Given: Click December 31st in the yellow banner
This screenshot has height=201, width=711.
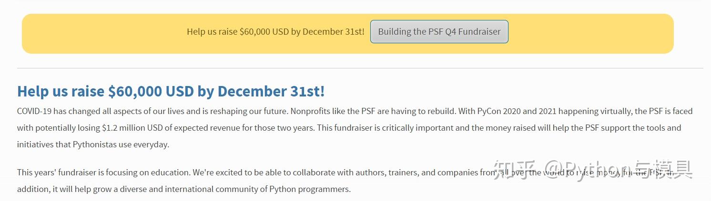Looking at the screenshot, I should [333, 32].
